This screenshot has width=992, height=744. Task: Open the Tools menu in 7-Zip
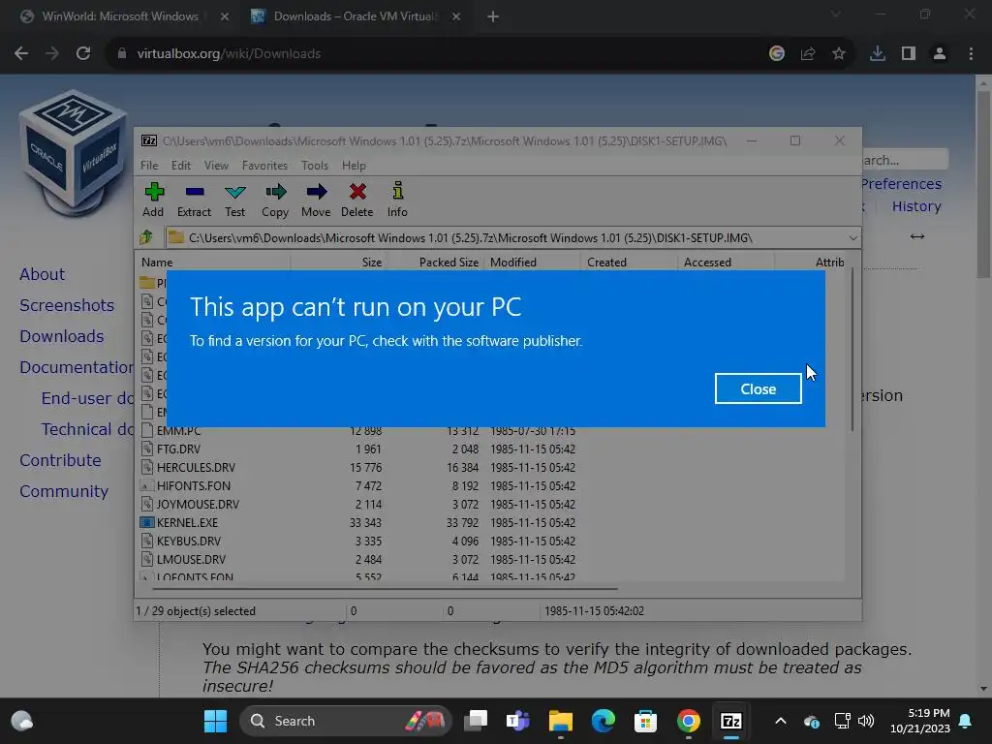[x=315, y=165]
